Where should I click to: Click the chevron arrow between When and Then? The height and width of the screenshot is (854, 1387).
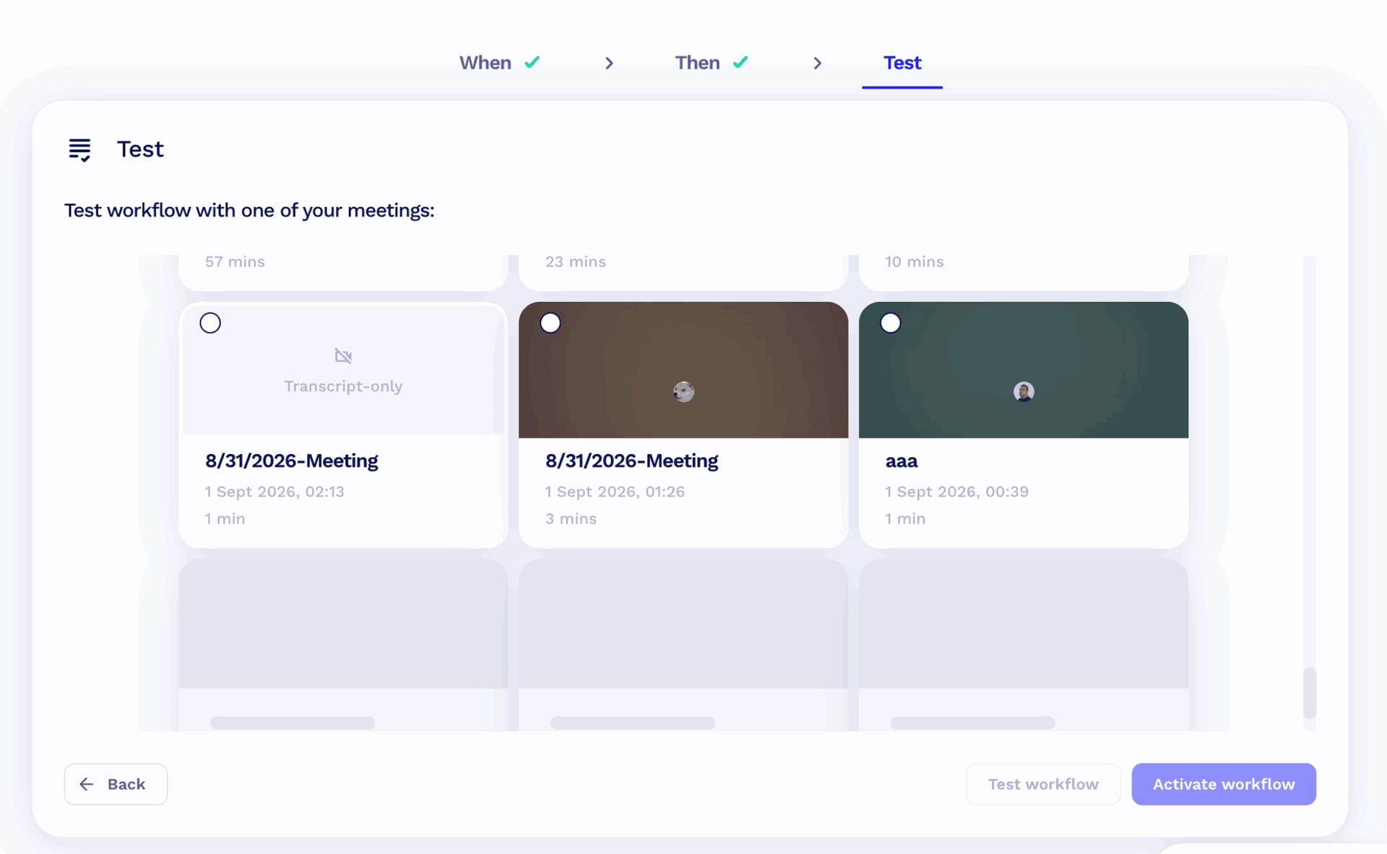(x=609, y=64)
